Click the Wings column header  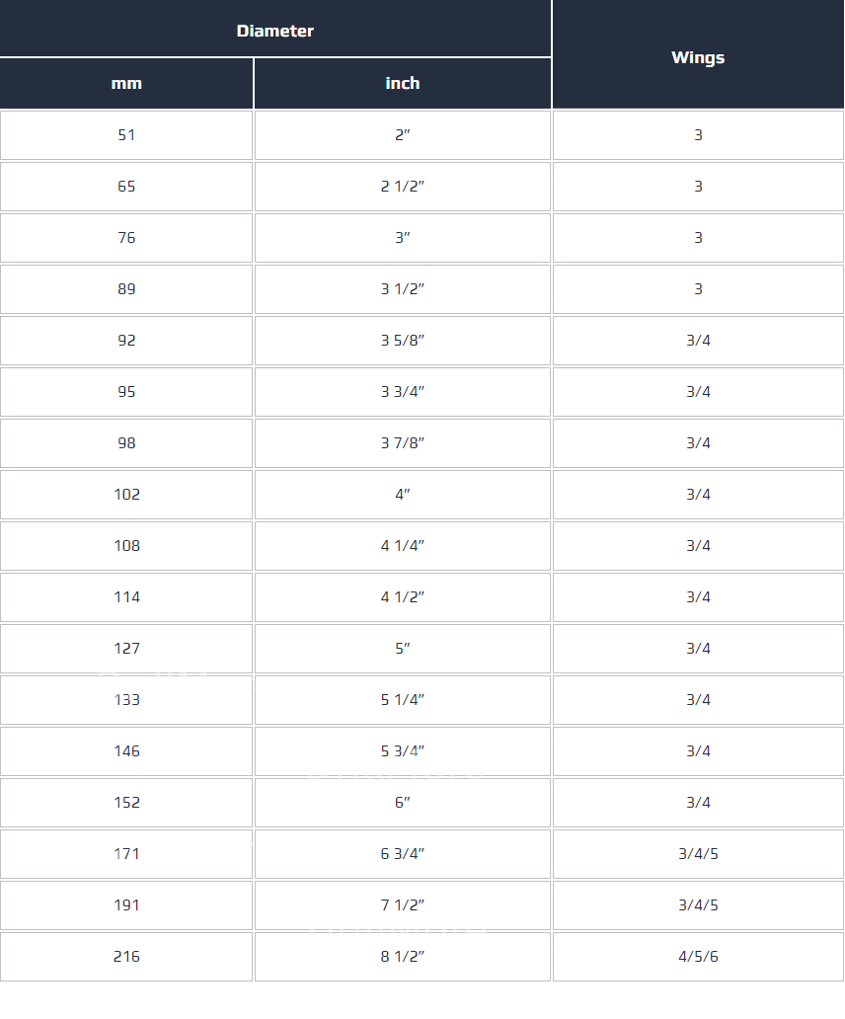pyautogui.click(x=698, y=57)
